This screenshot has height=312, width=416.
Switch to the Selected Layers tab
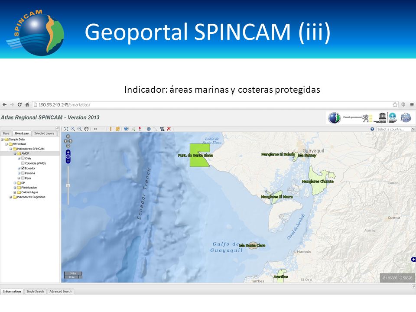coord(44,133)
